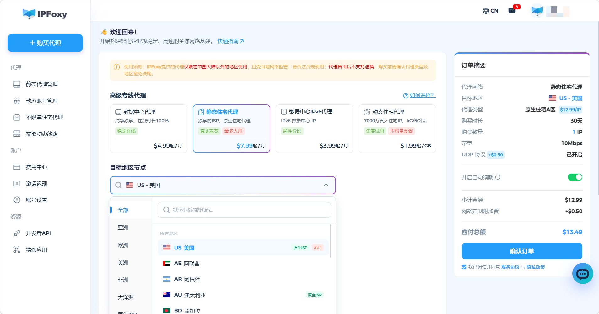Open the 服务协议 link
Image resolution: width=599 pixels, height=314 pixels.
510,267
